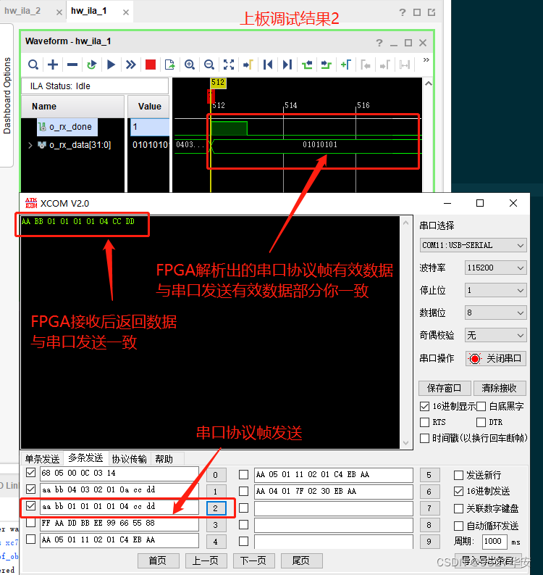The height and width of the screenshot is (575, 543).
Task: Select the o_rx_done signal
Action: click(x=67, y=127)
